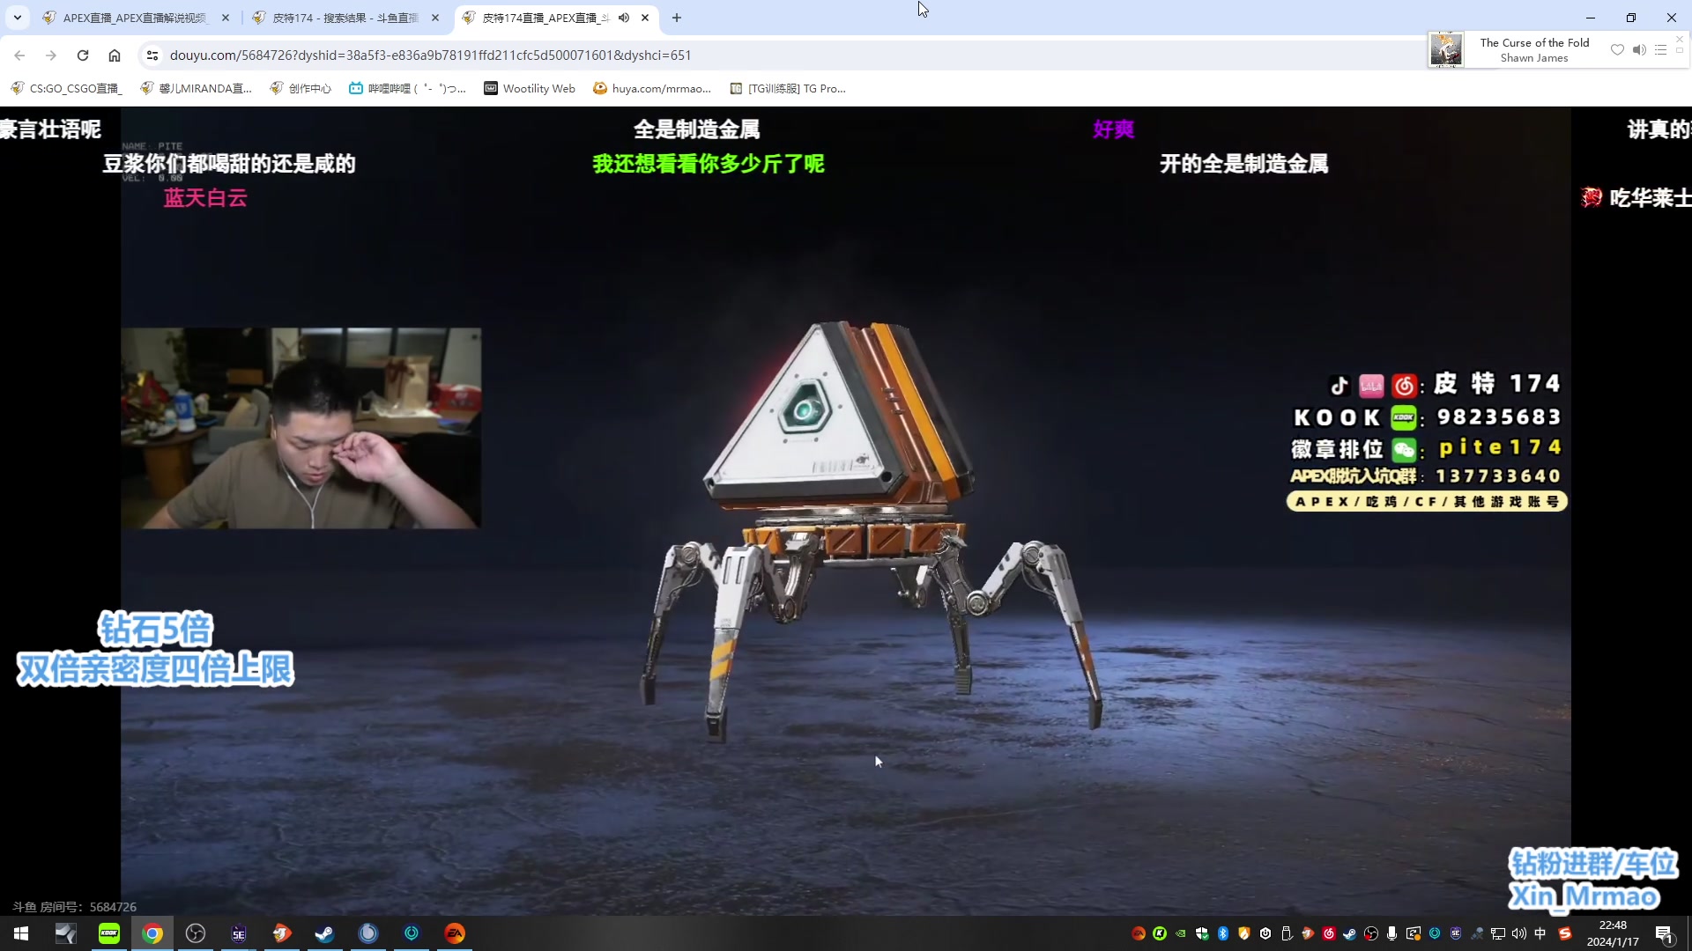Open the tab search chevron in Chrome

point(17,18)
